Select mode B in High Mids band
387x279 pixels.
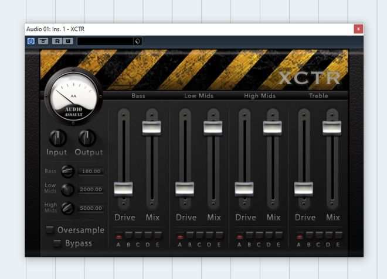coord(249,235)
